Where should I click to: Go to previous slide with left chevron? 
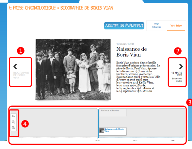(x=15, y=66)
